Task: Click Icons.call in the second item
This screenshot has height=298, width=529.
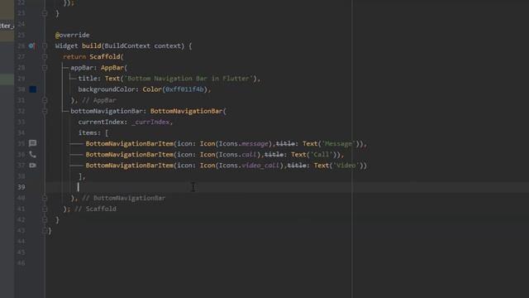Action: tap(238, 155)
